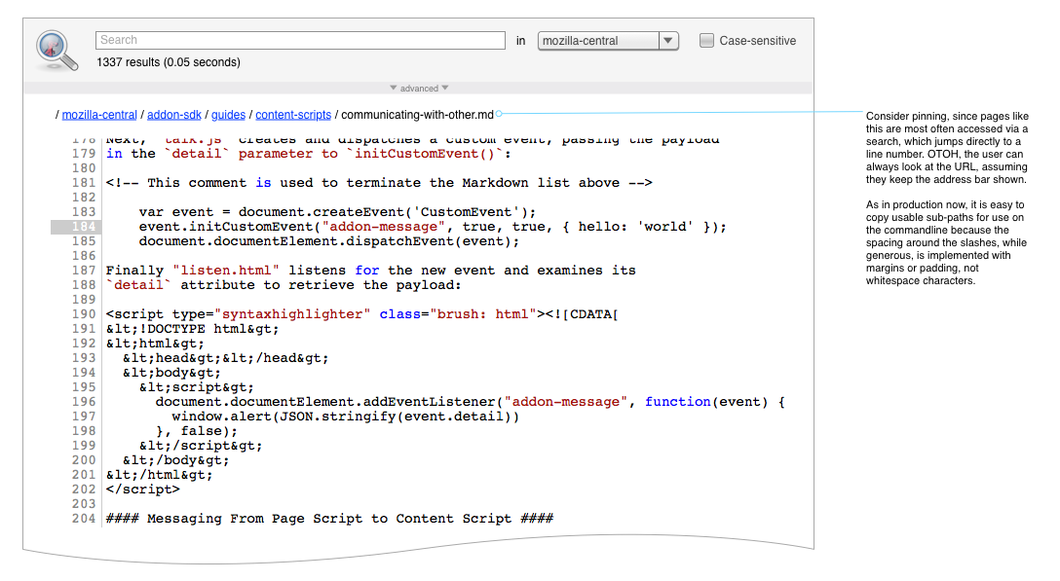The width and height of the screenshot is (1060, 581).
Task: Enable the Case-sensitive checkbox
Action: pyautogui.click(x=706, y=41)
